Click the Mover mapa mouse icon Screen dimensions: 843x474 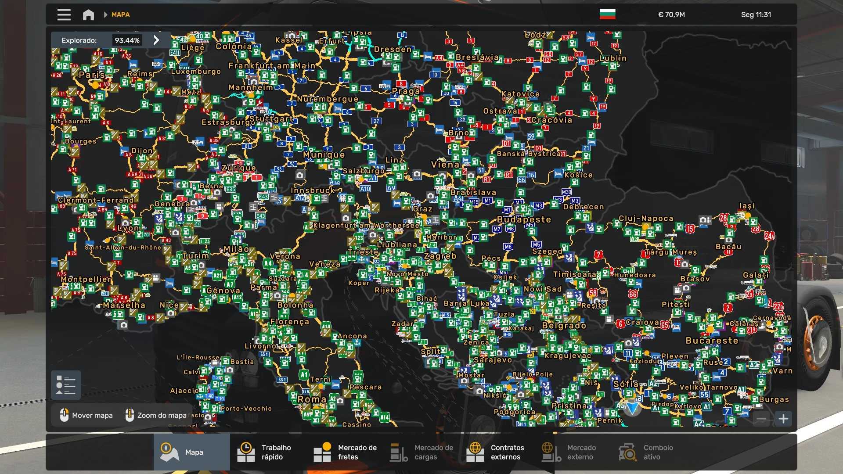65,415
